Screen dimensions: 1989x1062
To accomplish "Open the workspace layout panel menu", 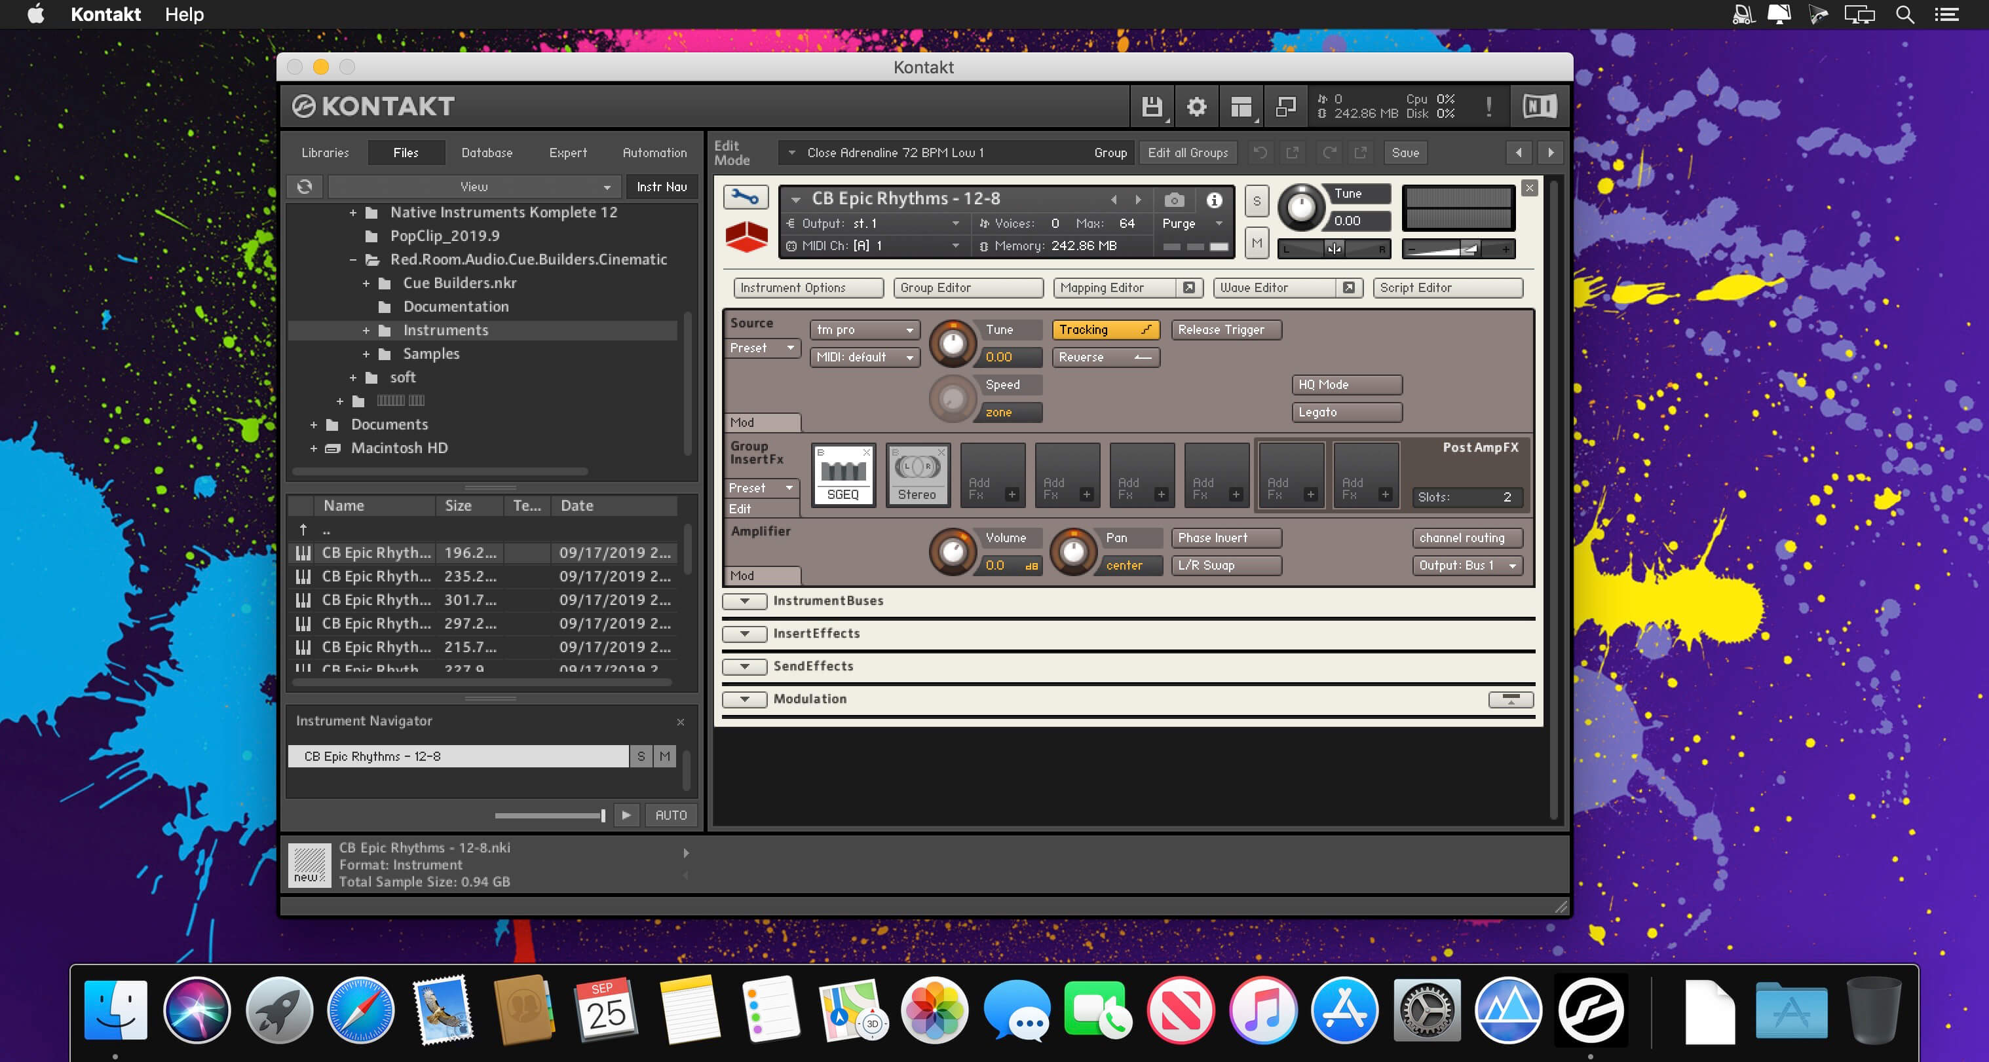I will (1241, 107).
